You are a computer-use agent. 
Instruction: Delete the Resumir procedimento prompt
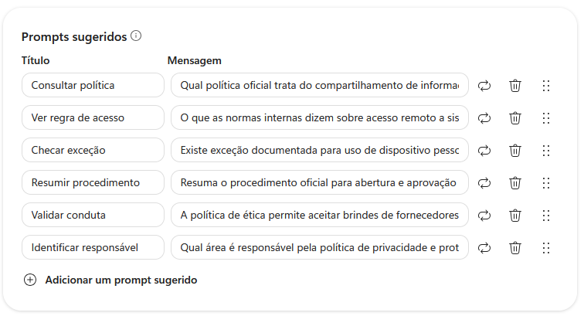click(x=515, y=183)
